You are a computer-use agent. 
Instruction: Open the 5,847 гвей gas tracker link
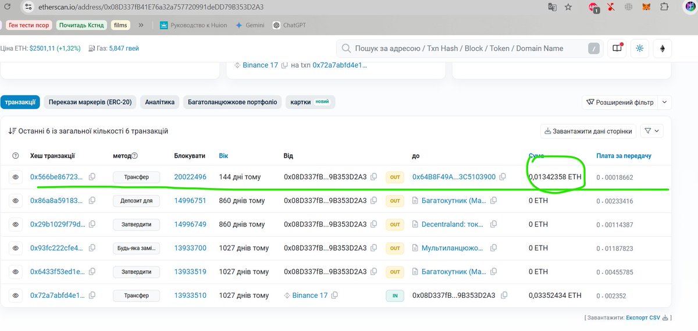[x=123, y=48]
